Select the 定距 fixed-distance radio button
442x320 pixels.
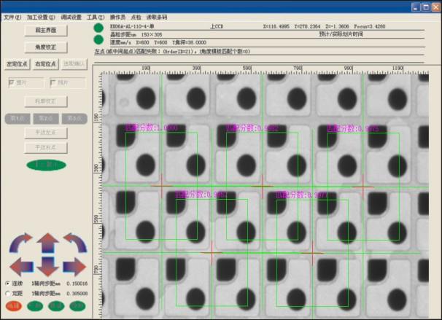[8, 293]
